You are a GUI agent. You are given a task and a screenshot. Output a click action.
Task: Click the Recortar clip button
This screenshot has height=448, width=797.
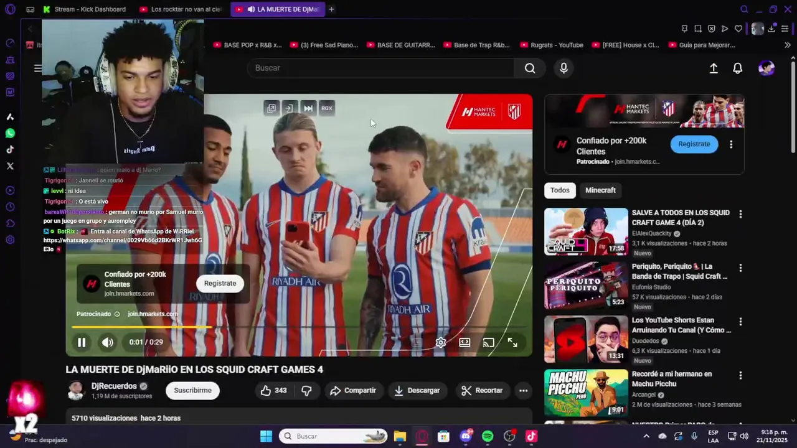482,391
